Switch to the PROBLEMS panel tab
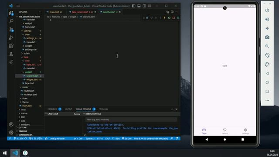The width and height of the screenshot is (279, 157). click(52, 109)
